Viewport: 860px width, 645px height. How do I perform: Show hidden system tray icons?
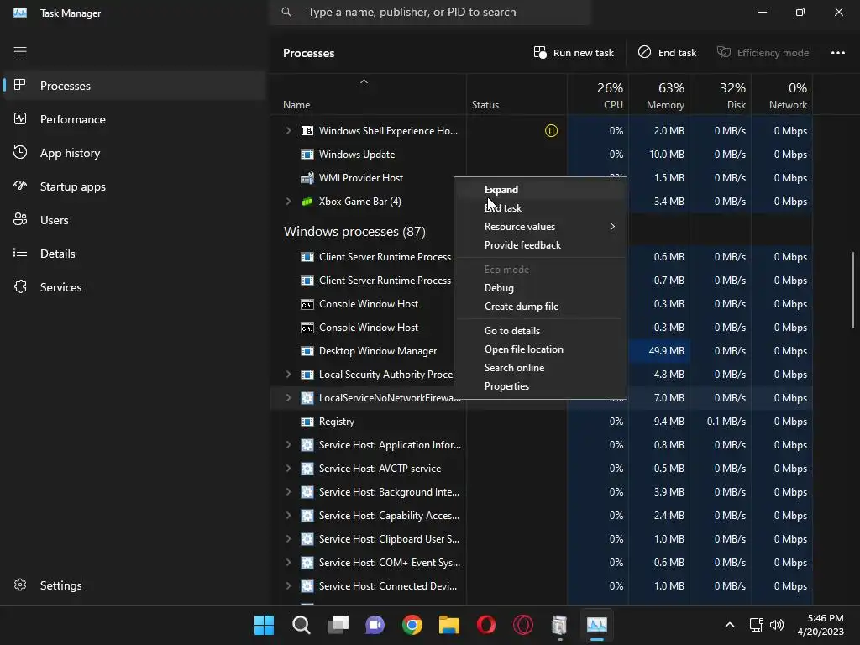[x=730, y=625]
